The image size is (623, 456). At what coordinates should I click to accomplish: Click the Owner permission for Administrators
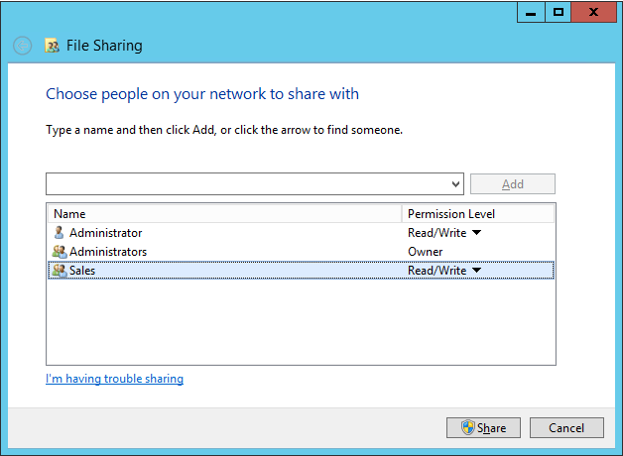pos(425,252)
